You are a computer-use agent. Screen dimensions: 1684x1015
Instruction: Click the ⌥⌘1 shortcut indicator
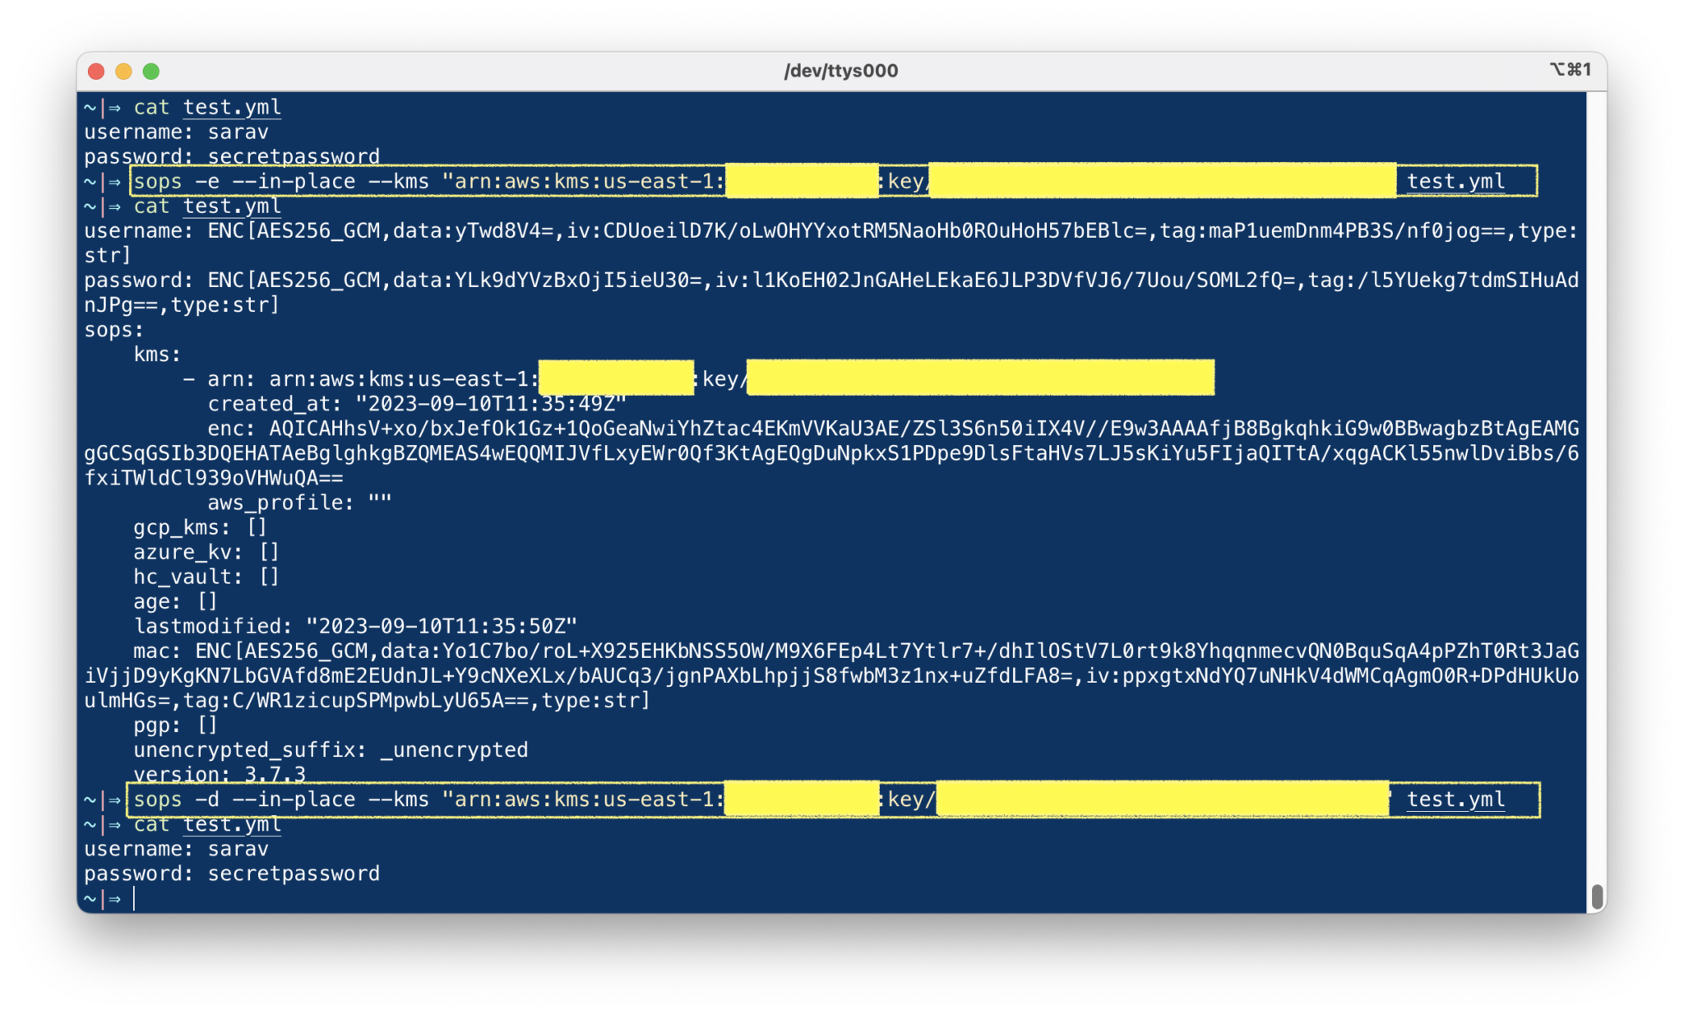point(1573,70)
